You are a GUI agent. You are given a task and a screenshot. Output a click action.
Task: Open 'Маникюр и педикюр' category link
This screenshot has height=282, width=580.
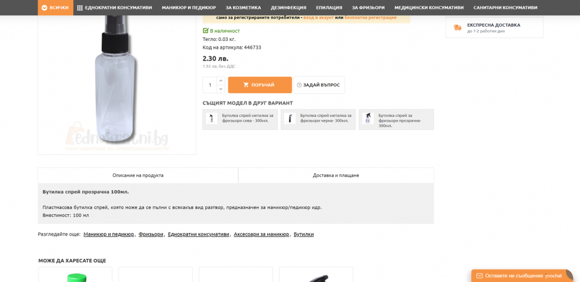click(x=109, y=235)
